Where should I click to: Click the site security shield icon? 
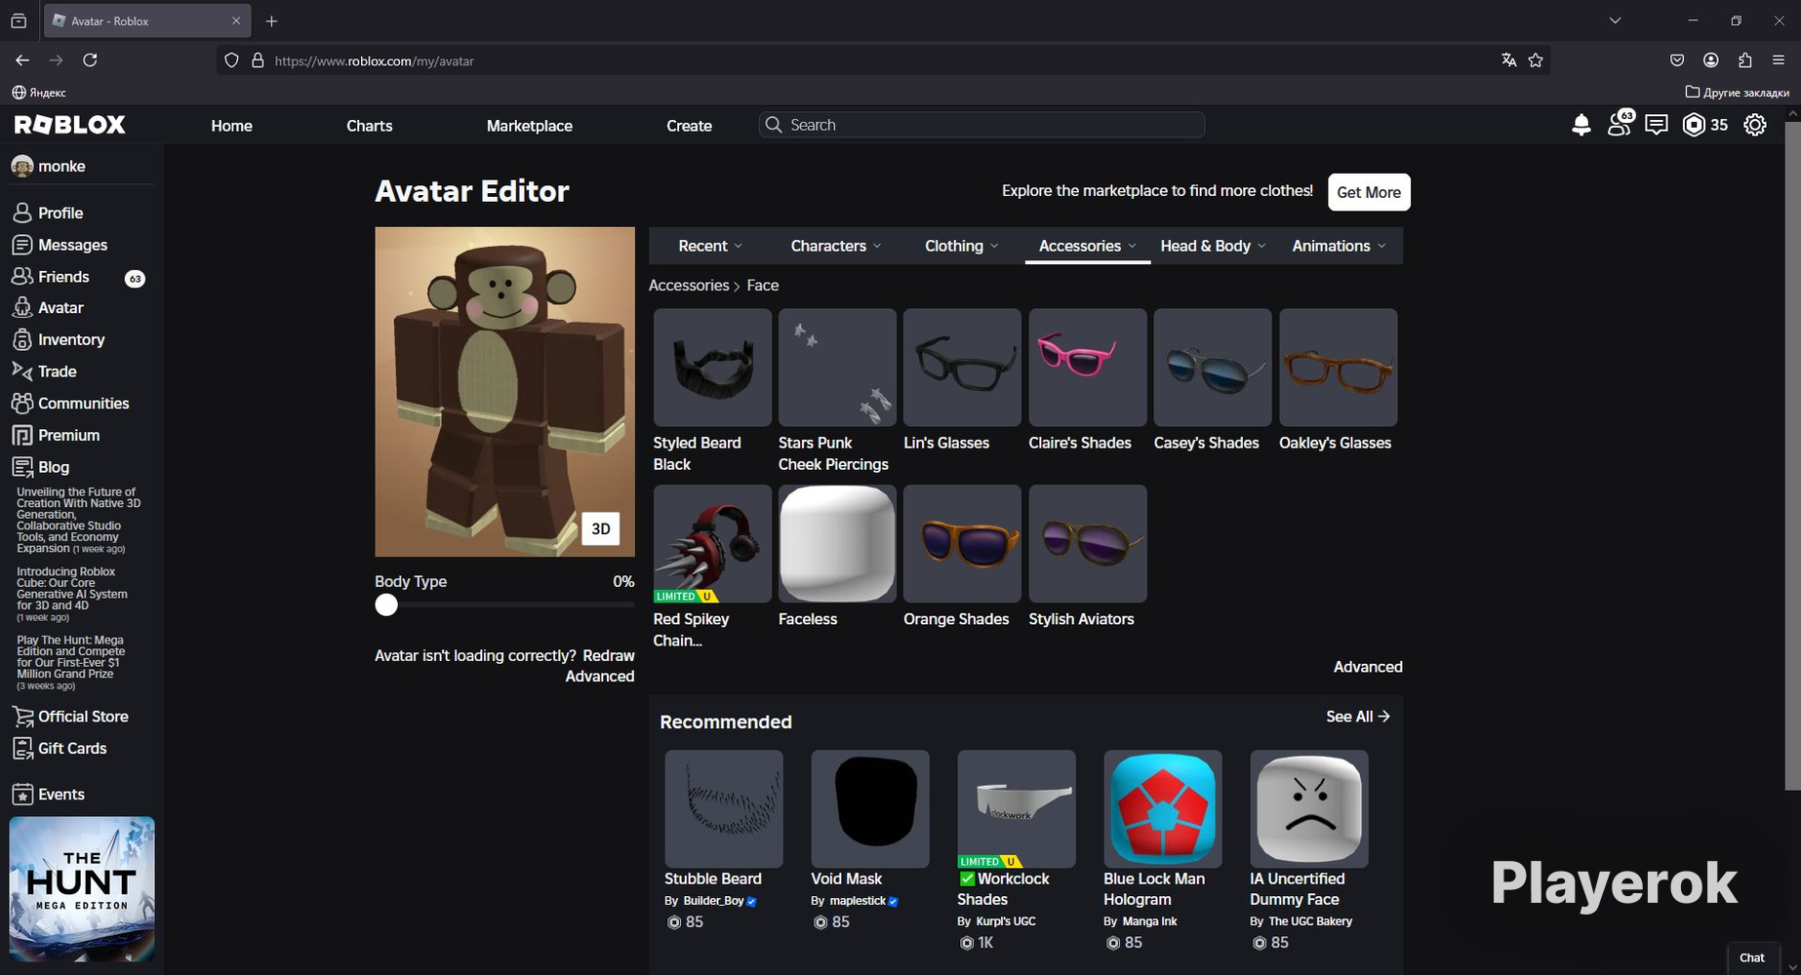pyautogui.click(x=231, y=60)
